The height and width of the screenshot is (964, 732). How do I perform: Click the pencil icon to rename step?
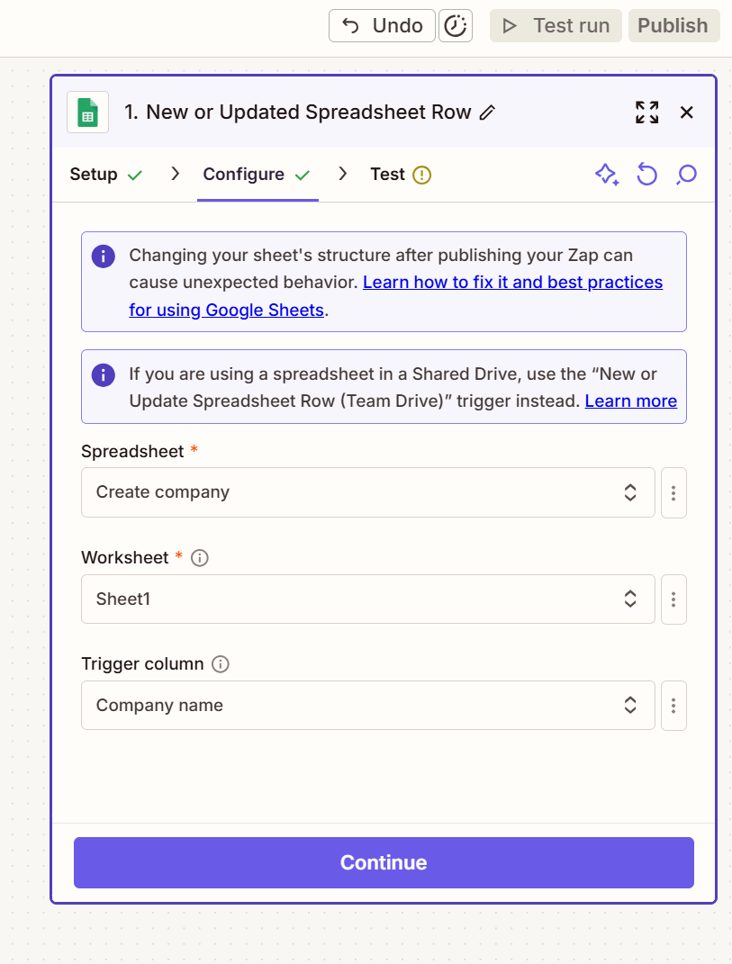[487, 113]
